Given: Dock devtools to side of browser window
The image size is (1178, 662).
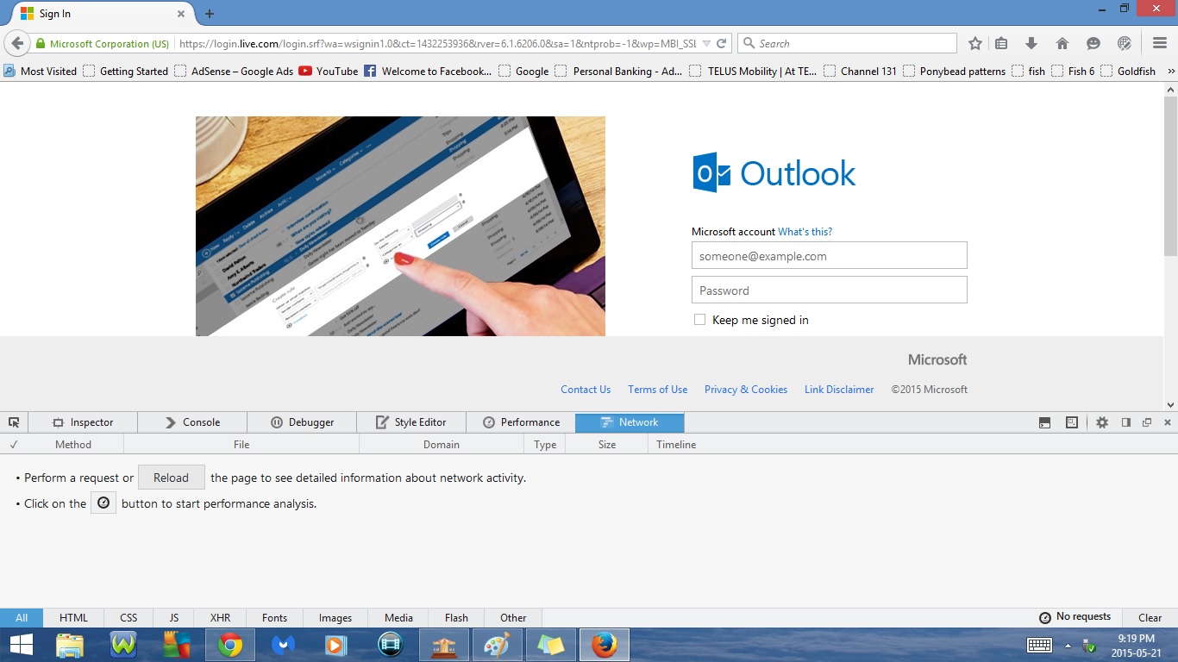Looking at the screenshot, I should coord(1126,422).
